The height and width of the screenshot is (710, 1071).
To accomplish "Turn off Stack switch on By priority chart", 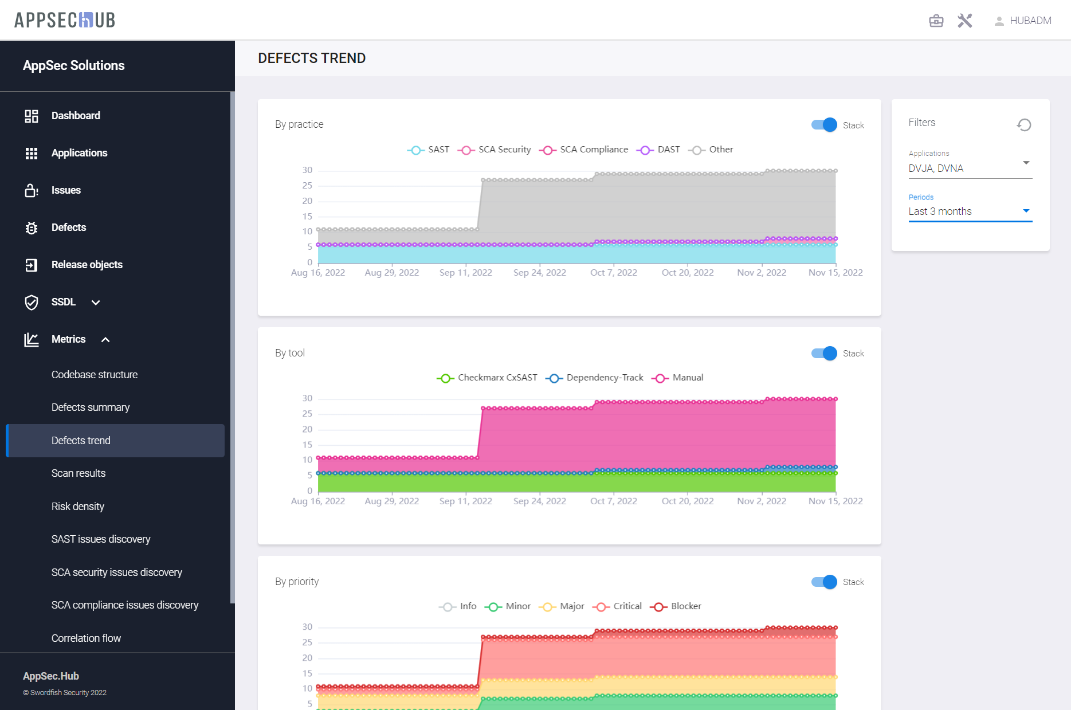I will point(824,582).
